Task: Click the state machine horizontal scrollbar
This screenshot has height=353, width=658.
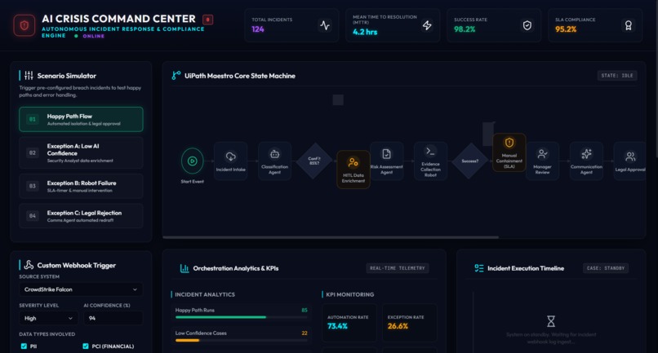Action: click(331, 237)
